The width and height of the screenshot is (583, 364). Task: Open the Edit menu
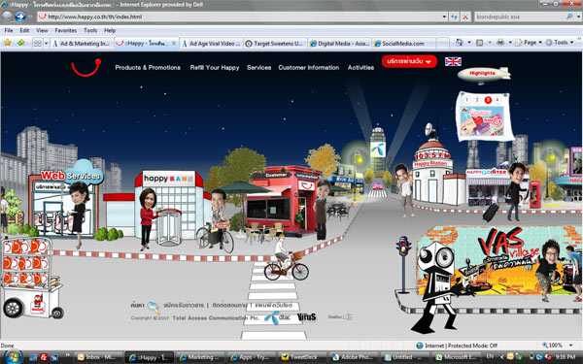tap(24, 30)
